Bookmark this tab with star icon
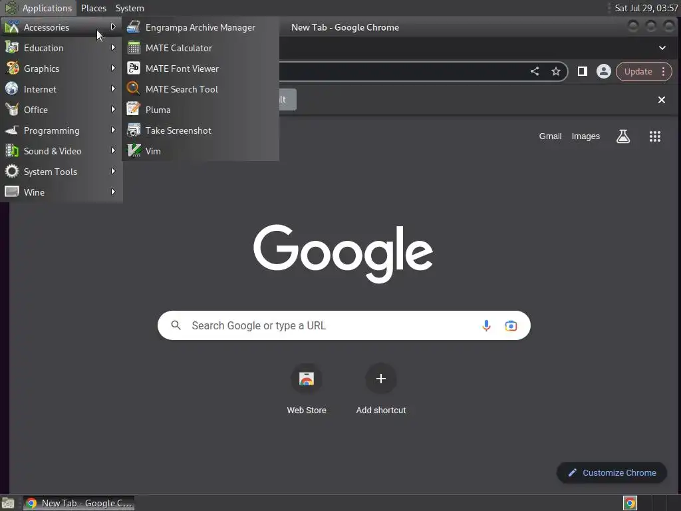This screenshot has height=511, width=681. pyautogui.click(x=555, y=71)
